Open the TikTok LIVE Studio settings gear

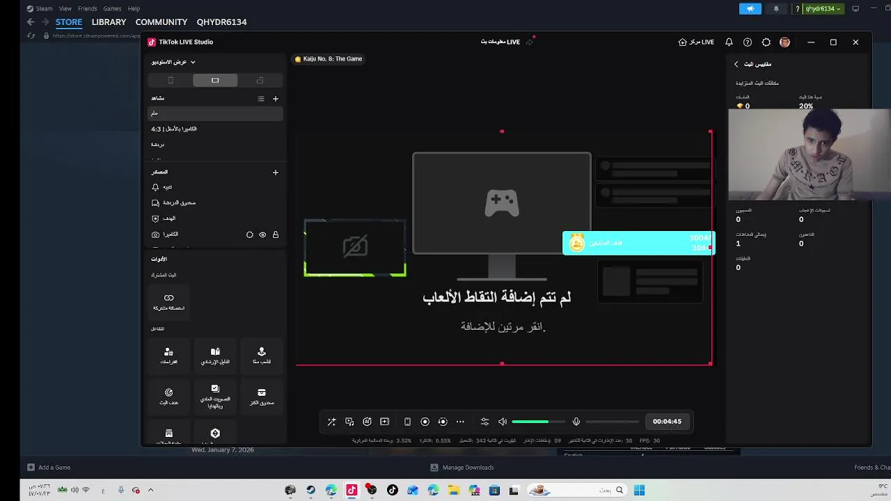766,42
